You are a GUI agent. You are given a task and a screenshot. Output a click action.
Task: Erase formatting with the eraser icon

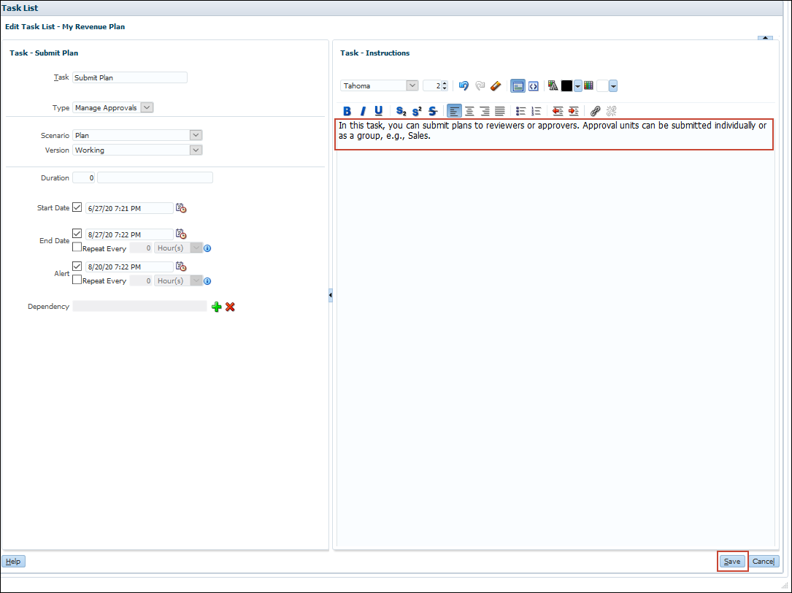click(496, 85)
